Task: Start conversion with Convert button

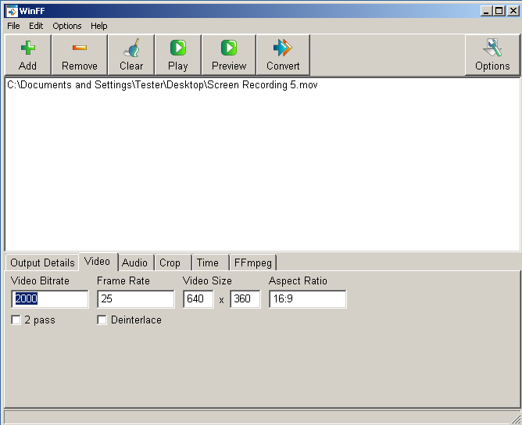Action: 283,55
